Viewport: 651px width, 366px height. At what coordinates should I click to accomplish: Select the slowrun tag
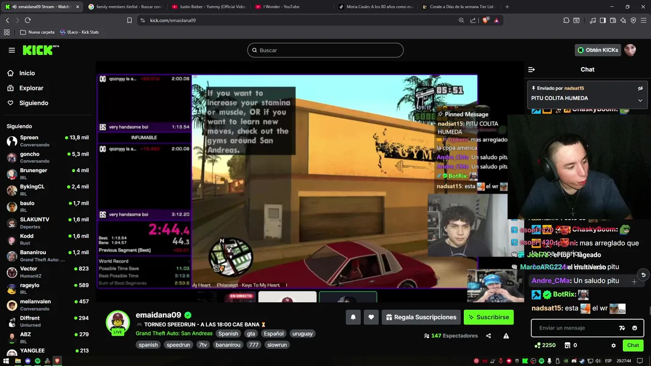click(x=277, y=345)
